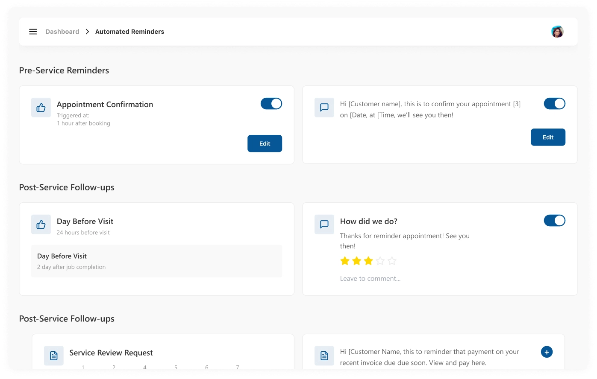Click the Appointment Confirmation thumbs-up icon

coord(41,108)
